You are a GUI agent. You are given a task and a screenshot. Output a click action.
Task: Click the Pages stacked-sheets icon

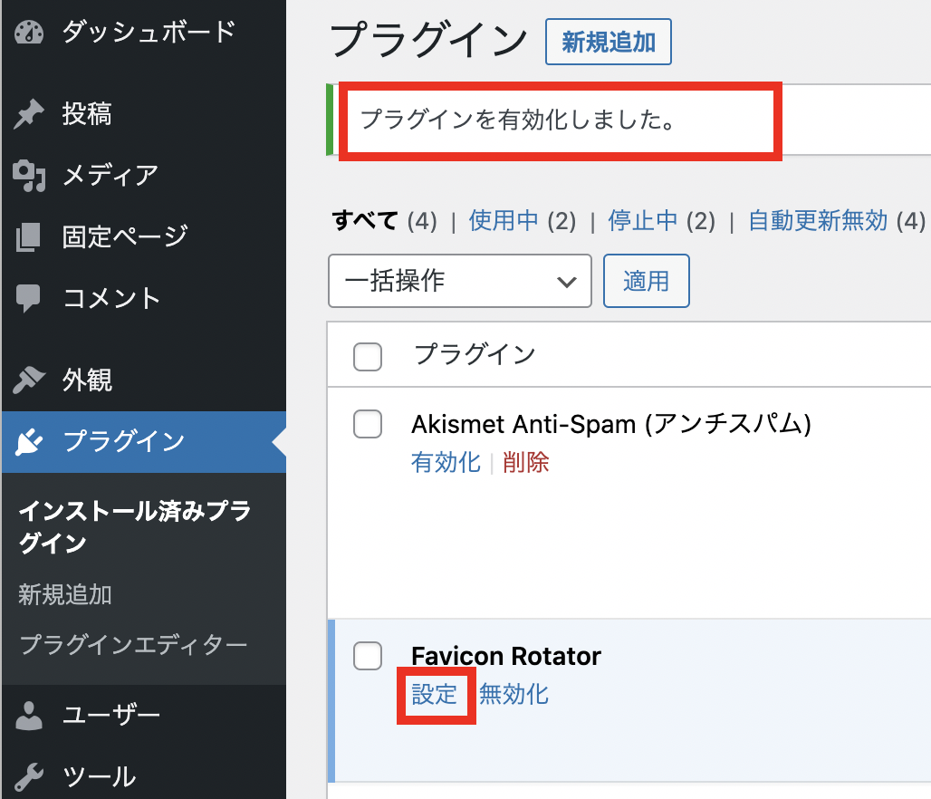(29, 237)
